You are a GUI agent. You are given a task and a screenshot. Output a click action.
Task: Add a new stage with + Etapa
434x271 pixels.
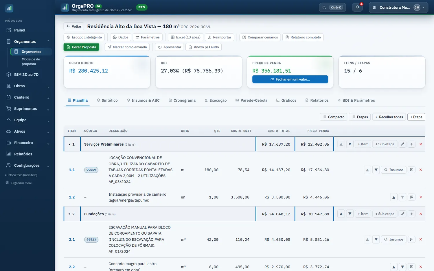[x=416, y=117]
